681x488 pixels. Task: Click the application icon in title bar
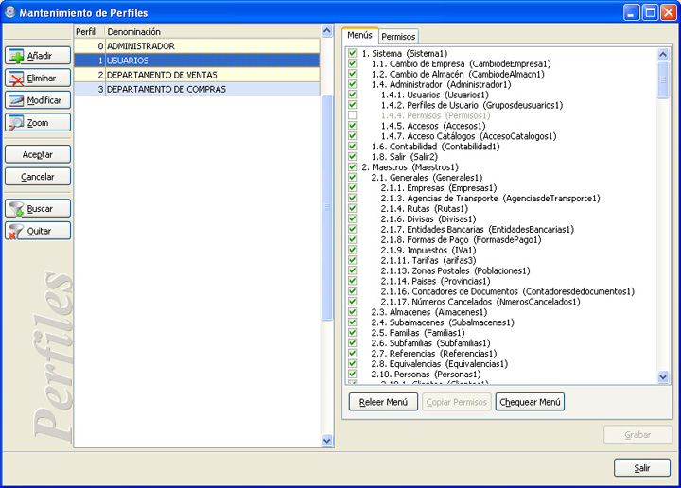[9, 12]
